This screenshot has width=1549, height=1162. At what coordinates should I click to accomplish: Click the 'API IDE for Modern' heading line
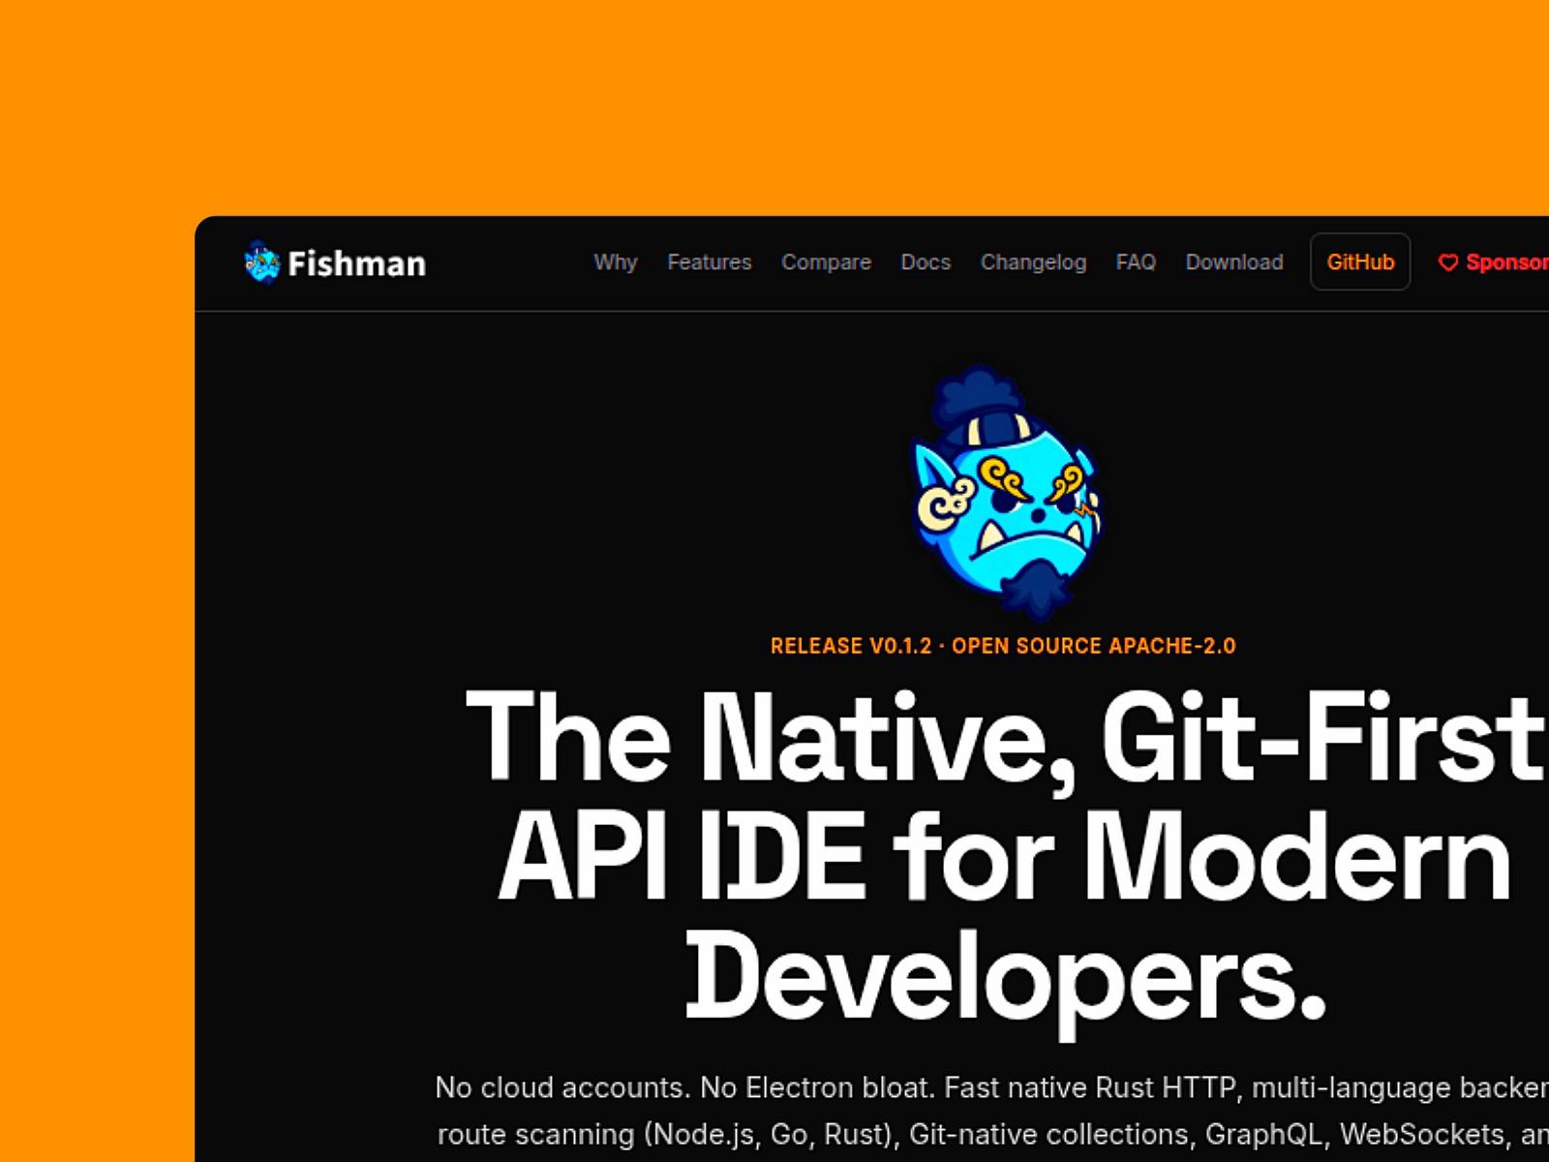click(x=1005, y=856)
